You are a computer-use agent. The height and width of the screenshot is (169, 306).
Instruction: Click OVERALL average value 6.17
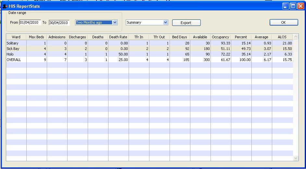coord(267,60)
